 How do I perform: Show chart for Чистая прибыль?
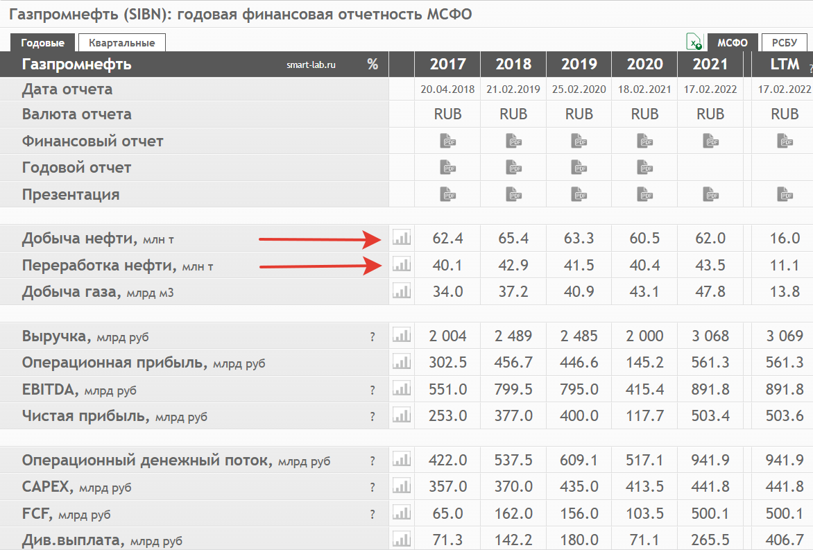tap(402, 415)
